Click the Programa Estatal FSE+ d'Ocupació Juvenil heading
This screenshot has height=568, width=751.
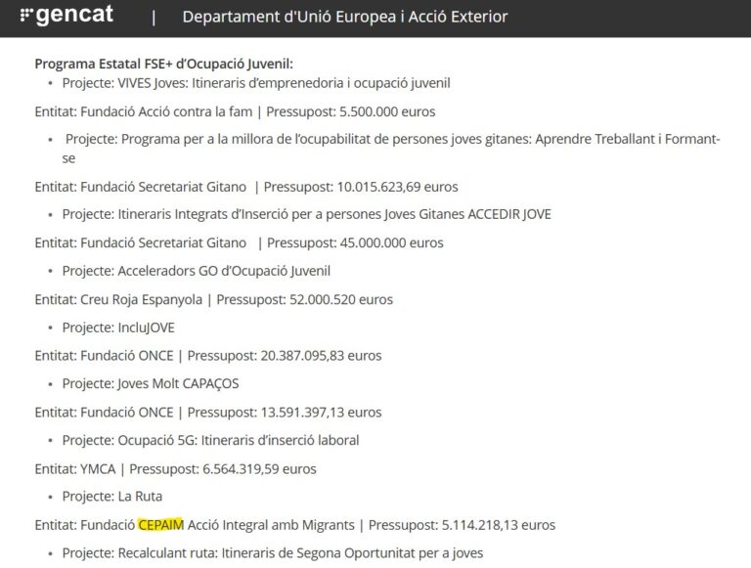pyautogui.click(x=163, y=64)
